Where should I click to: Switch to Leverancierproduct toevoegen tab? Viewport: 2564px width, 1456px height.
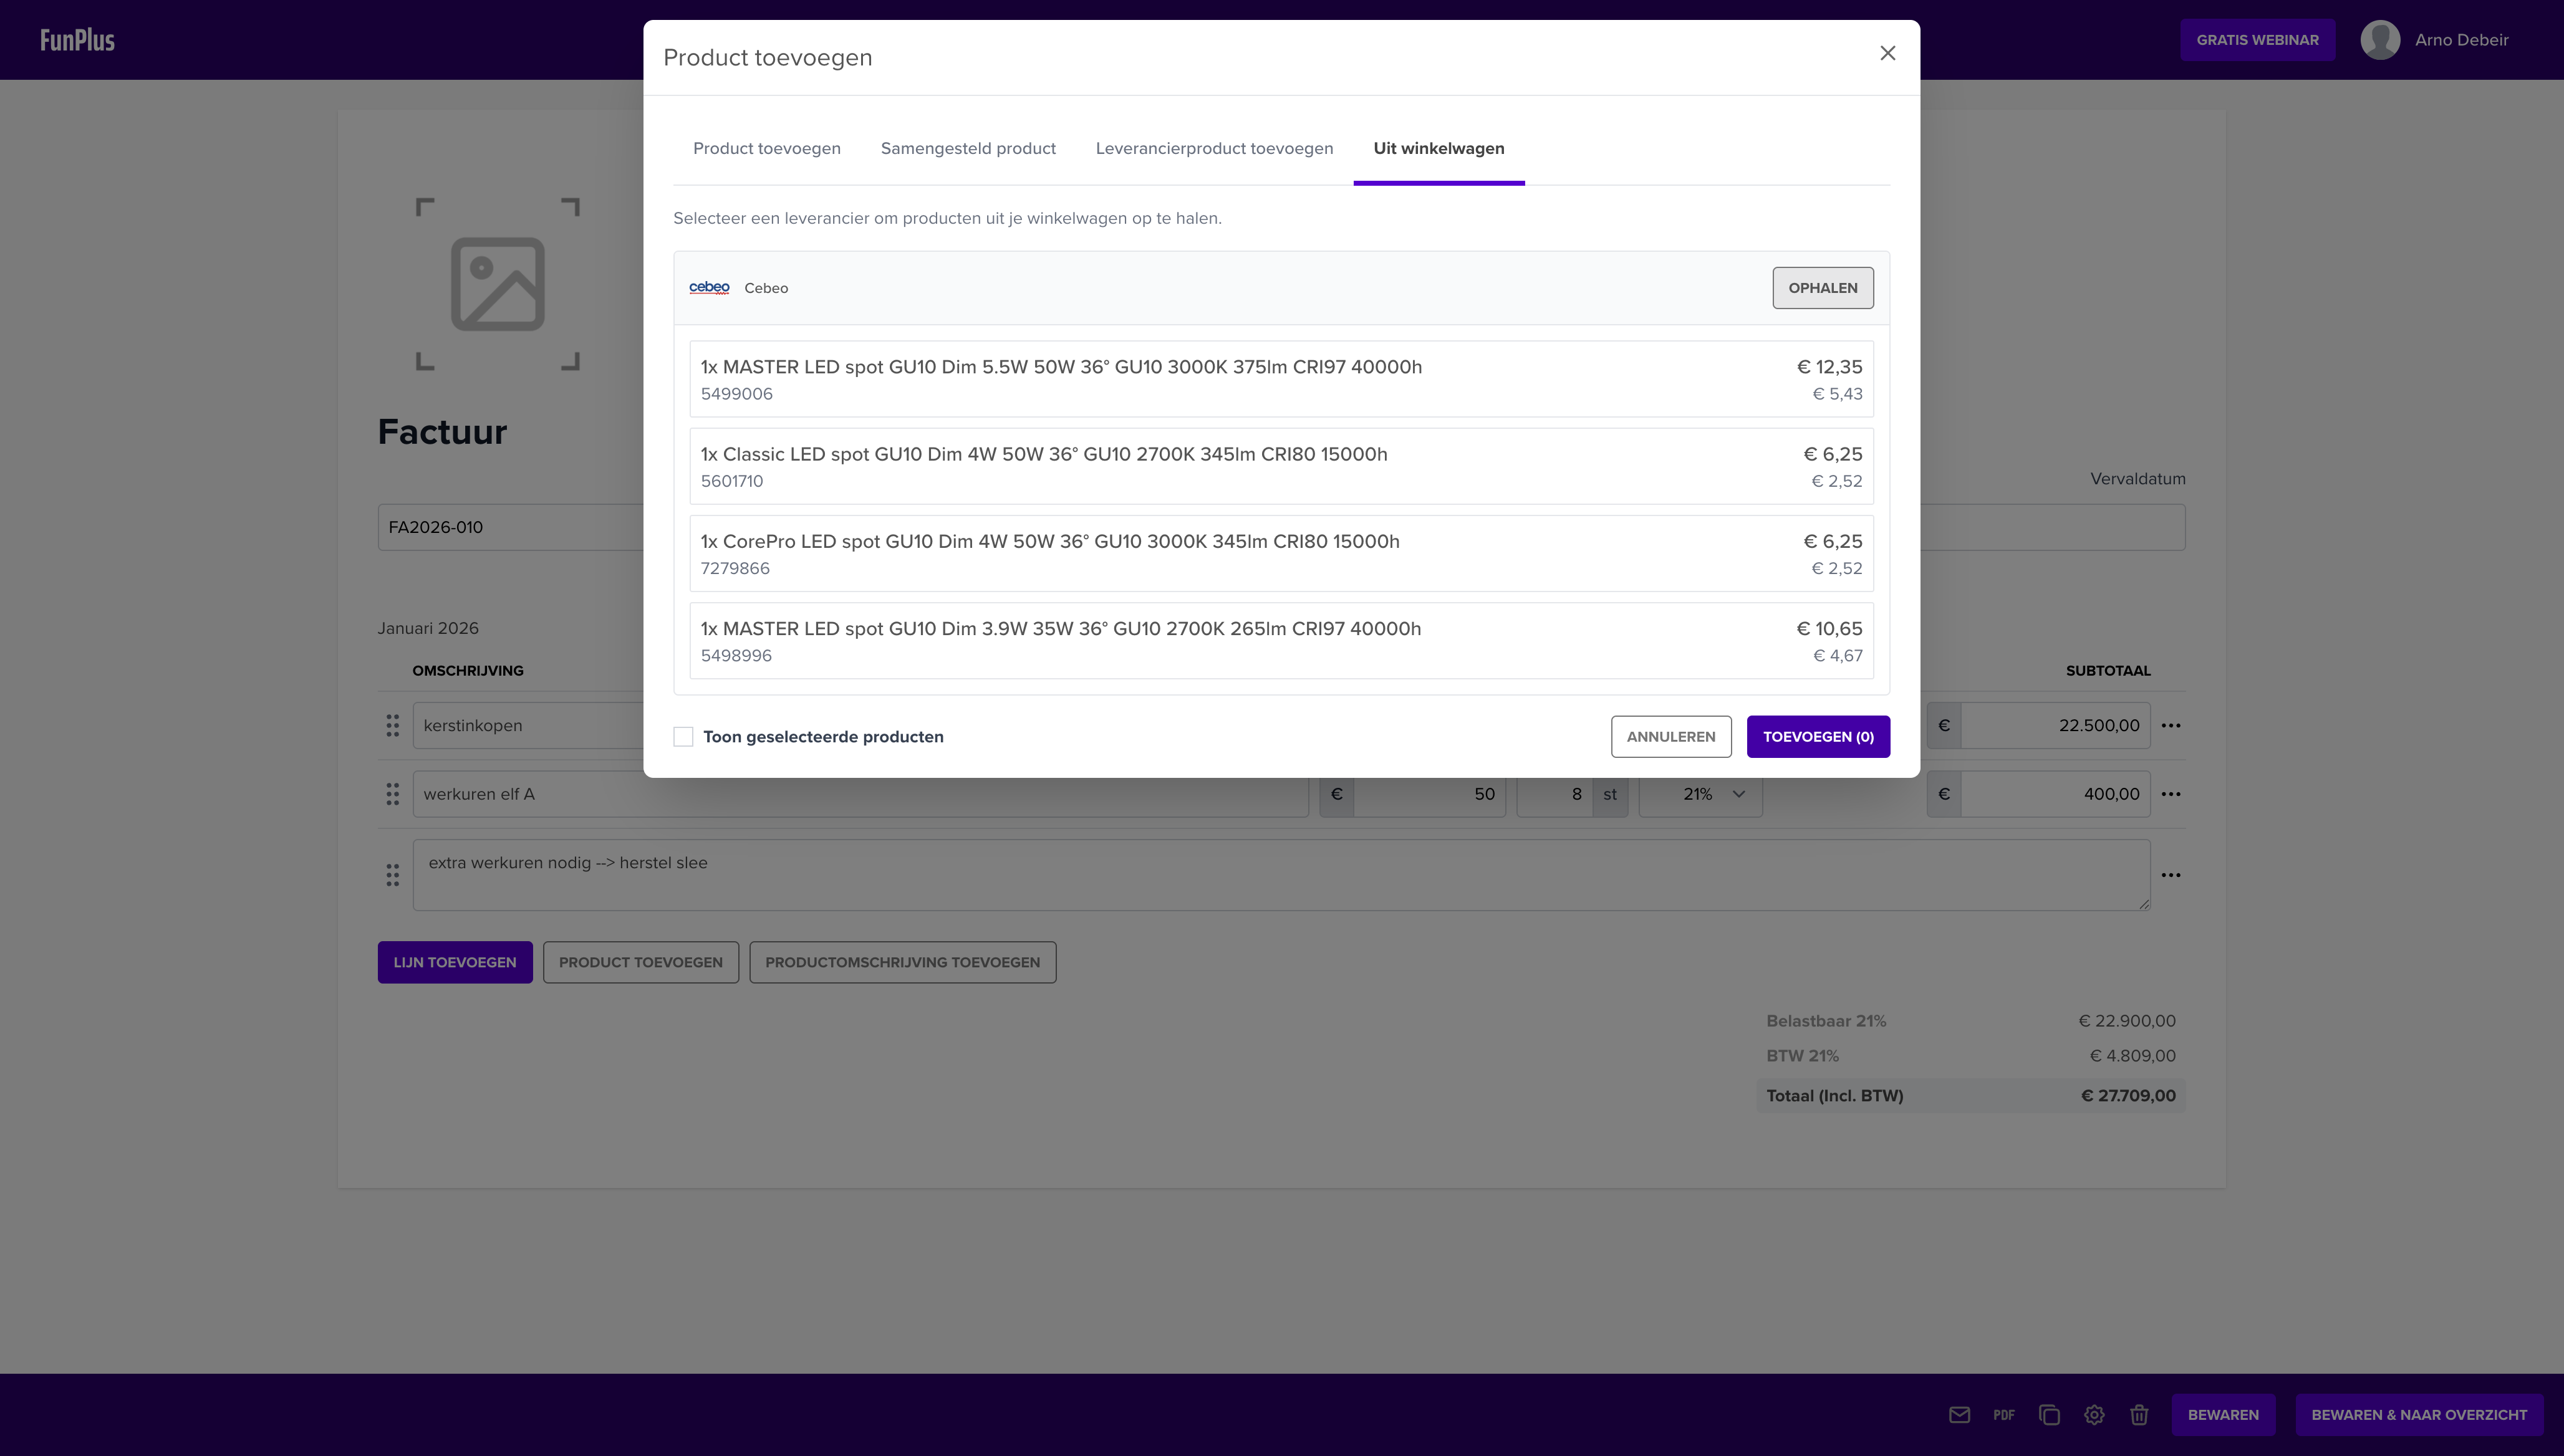click(1213, 148)
